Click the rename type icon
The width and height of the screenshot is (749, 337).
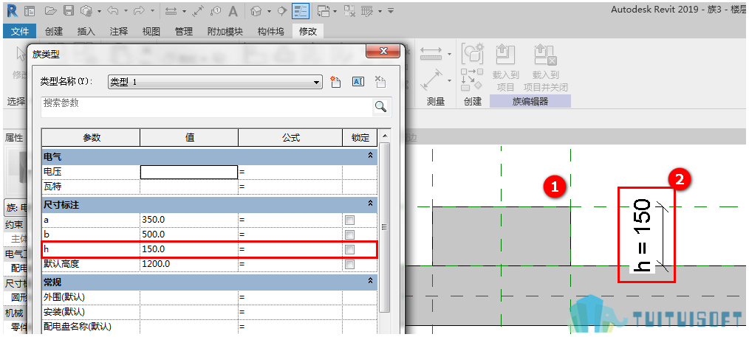358,82
